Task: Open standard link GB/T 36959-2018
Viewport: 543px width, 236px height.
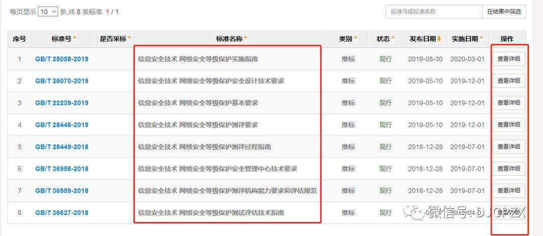Action: pos(62,191)
